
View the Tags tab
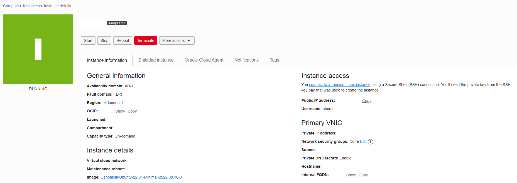(x=275, y=60)
